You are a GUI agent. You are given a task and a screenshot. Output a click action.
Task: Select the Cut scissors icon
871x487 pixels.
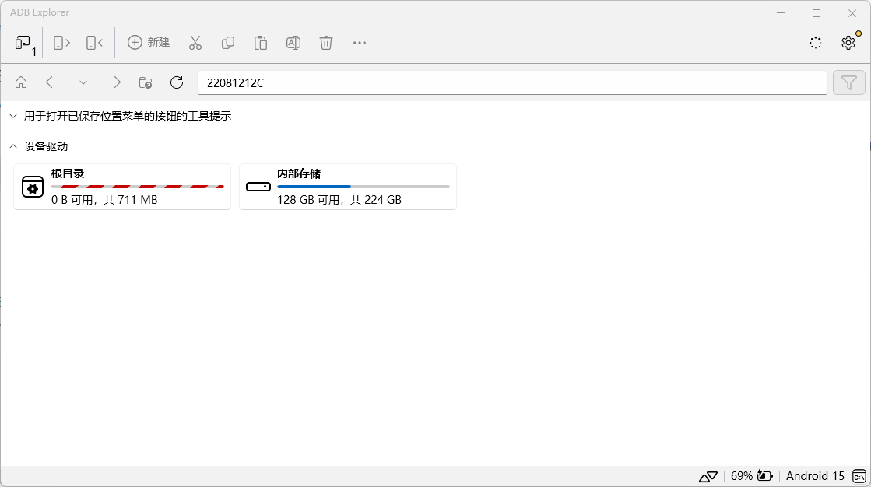[x=195, y=43]
